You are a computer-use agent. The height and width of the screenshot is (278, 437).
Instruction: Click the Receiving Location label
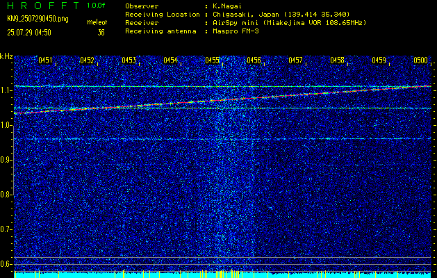(163, 15)
